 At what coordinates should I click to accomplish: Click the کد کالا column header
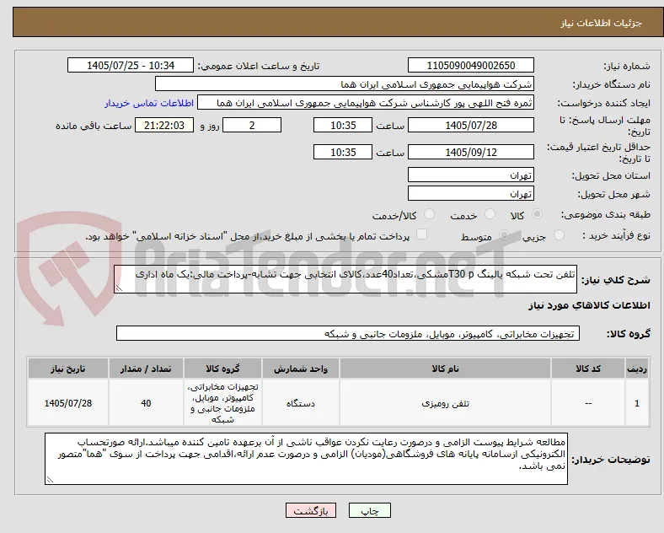(588, 369)
